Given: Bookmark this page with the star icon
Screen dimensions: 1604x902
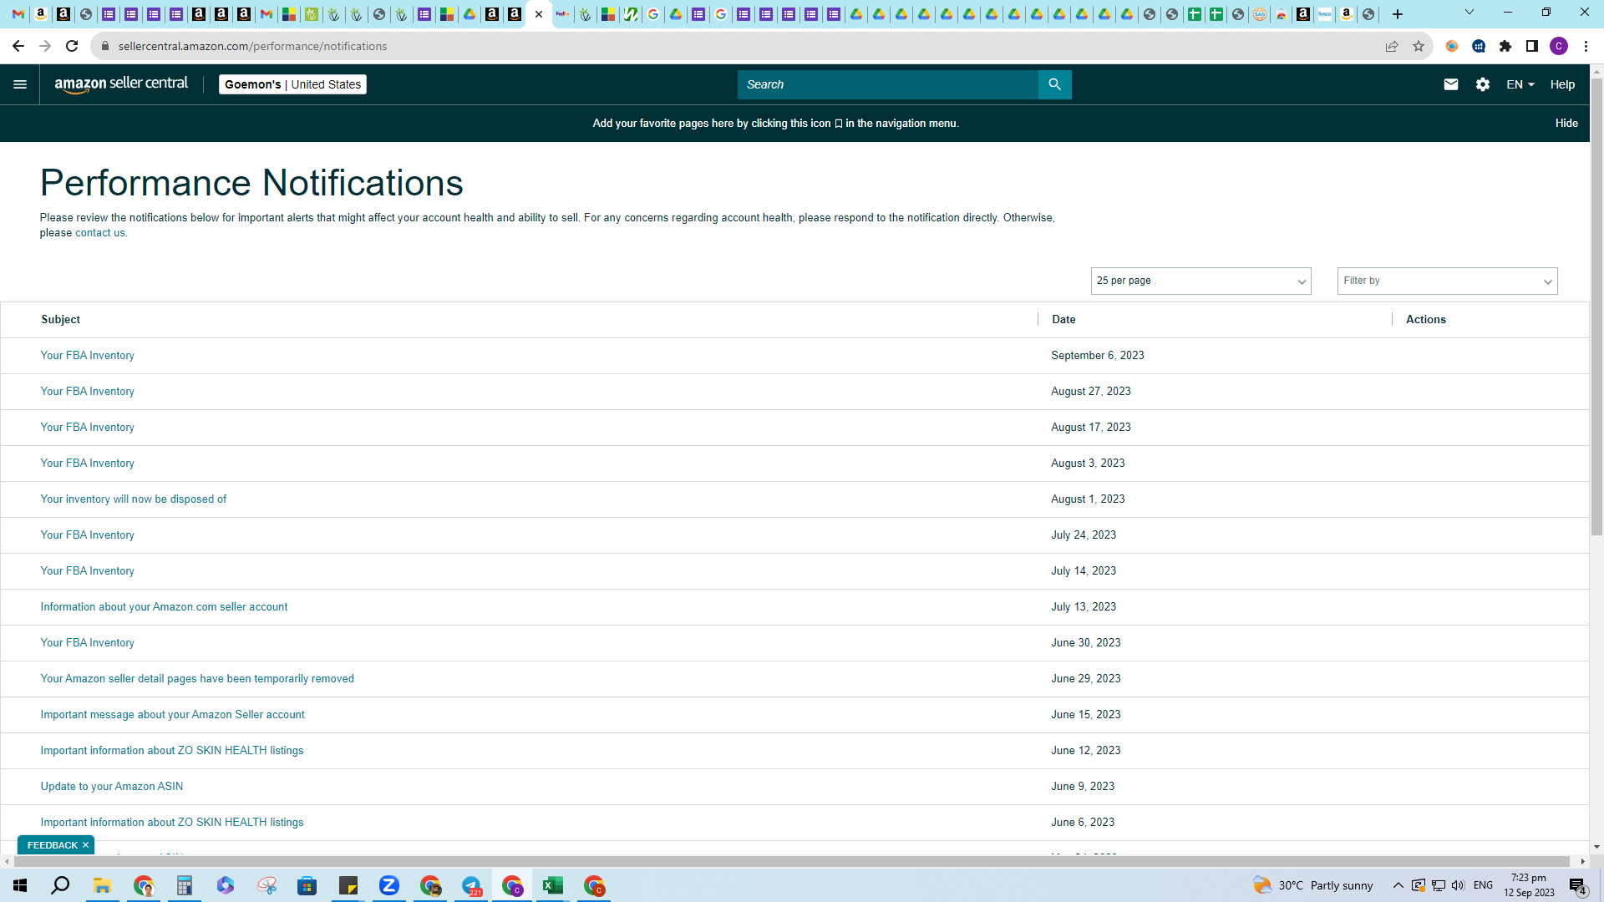Looking at the screenshot, I should coord(1418,46).
